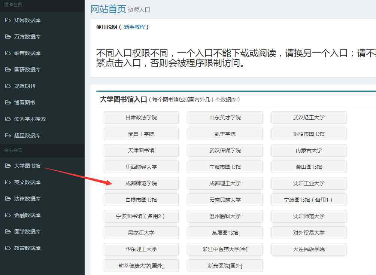
Task: Open the 宁波市图书馆 entrance
Action: 225,167
